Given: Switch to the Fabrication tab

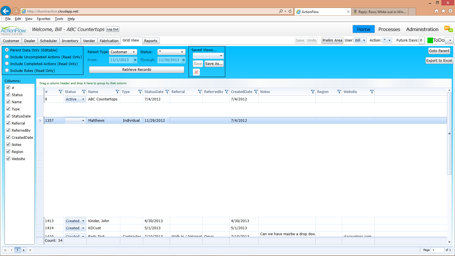Looking at the screenshot, I should point(109,41).
